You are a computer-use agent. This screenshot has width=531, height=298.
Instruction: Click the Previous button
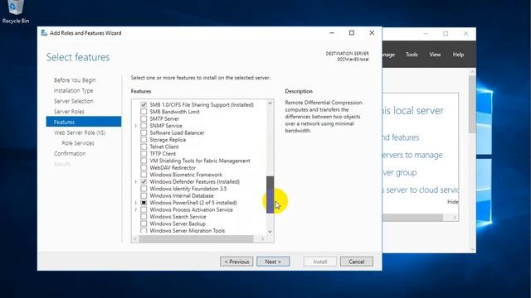236,262
